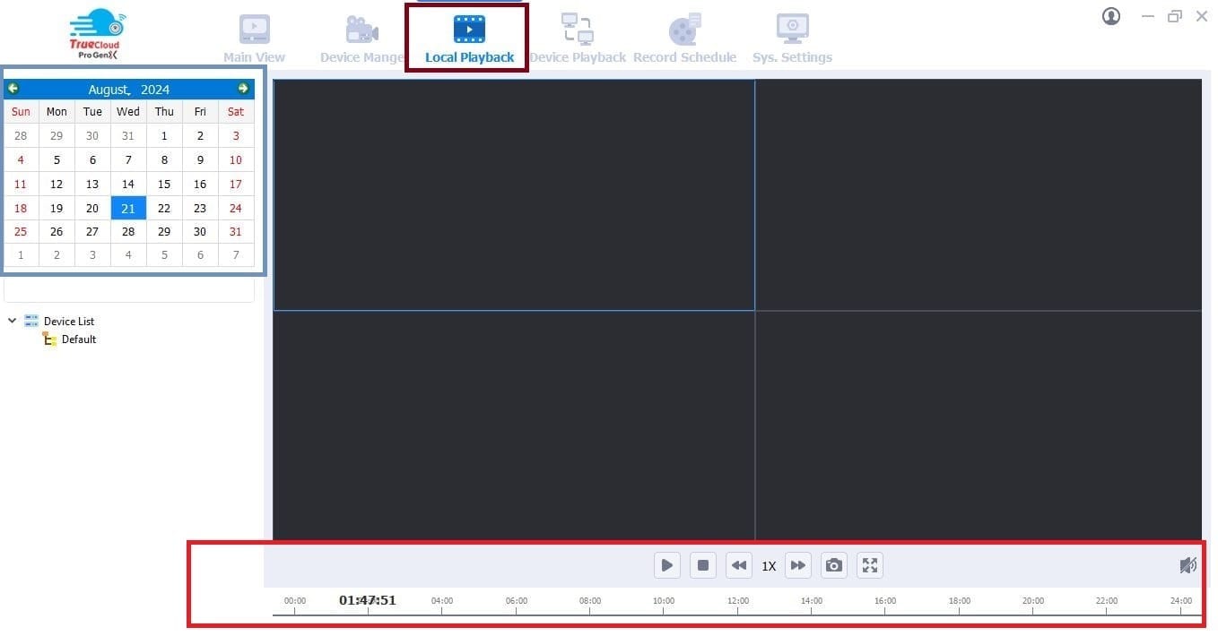Open the Main View panel
This screenshot has width=1218, height=636.
click(x=254, y=36)
